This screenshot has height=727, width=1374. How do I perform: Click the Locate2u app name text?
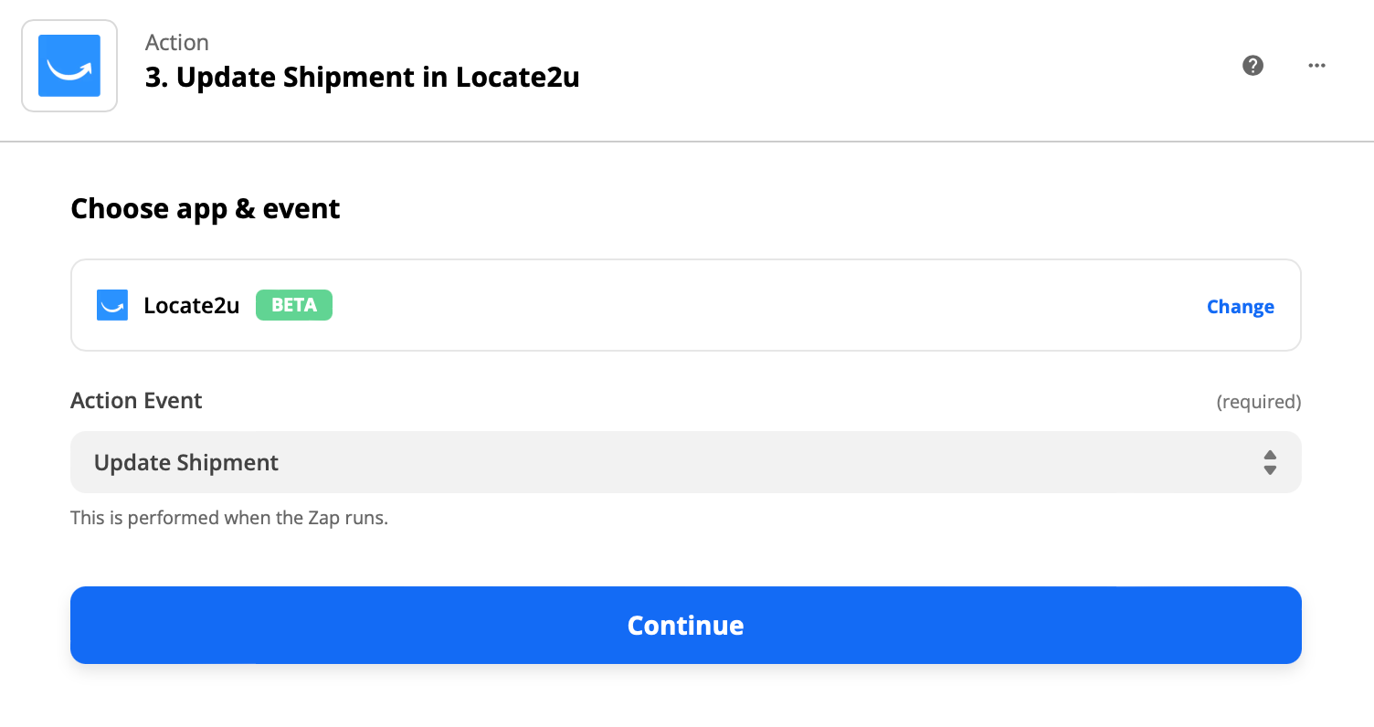coord(192,306)
